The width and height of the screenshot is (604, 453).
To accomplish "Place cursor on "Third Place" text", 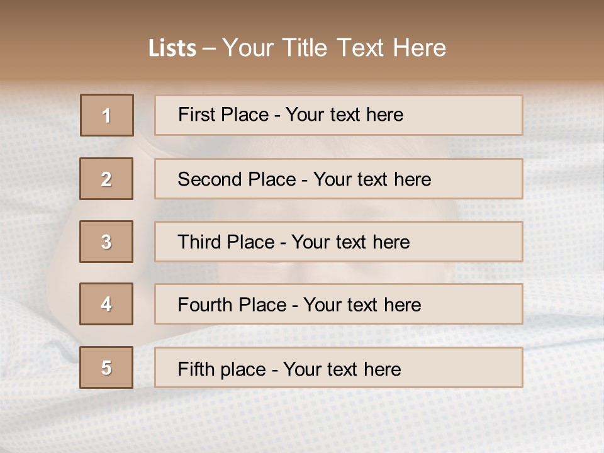I will [x=226, y=242].
